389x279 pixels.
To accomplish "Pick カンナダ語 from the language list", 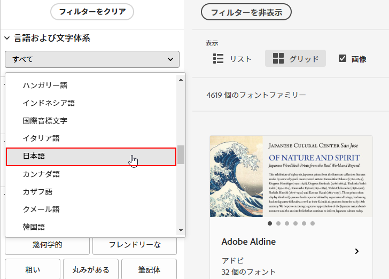I will tap(91, 174).
